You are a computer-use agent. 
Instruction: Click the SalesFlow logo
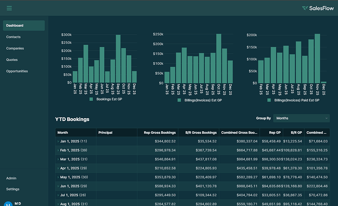[x=318, y=8]
